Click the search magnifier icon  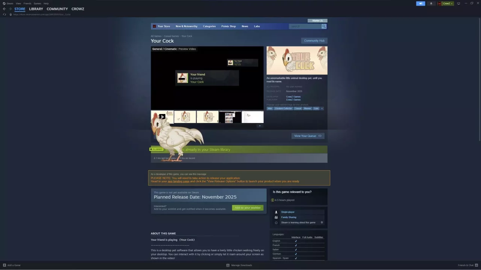point(324,26)
